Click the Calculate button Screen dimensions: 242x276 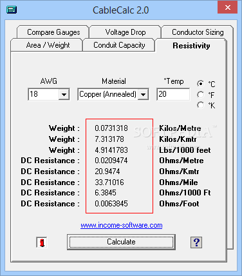[121, 242]
